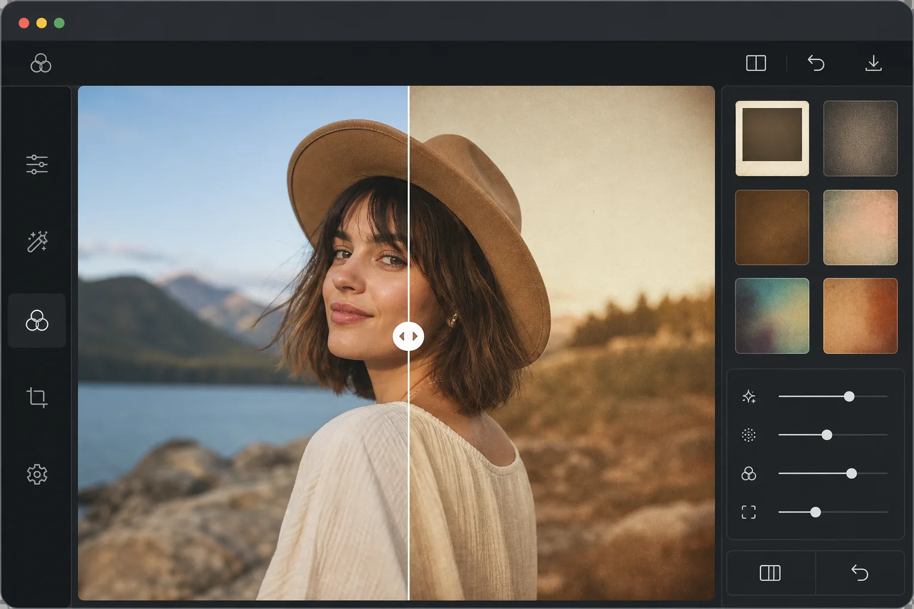The image size is (914, 609).
Task: Select the teal-blue gradient filter preset
Action: [772, 316]
